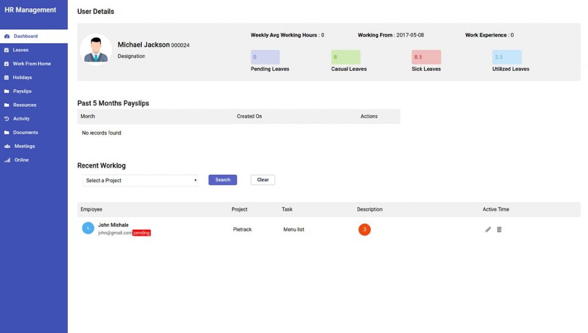Image resolution: width=588 pixels, height=333 pixels.
Task: Click the Clear button next to Search
Action: [262, 179]
